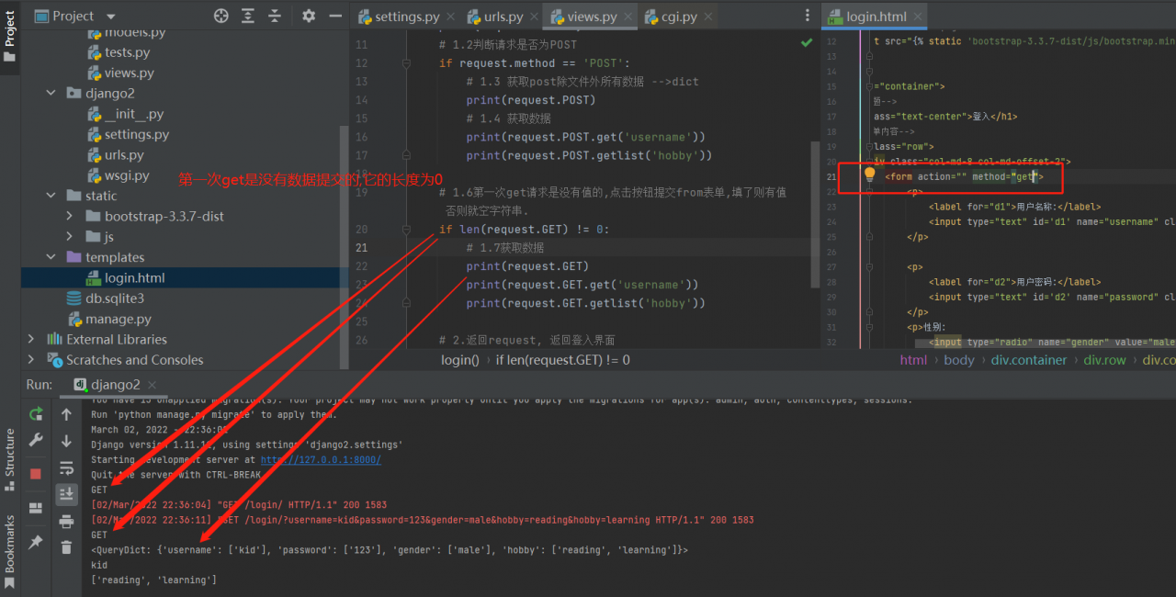
Task: Close the urls.py tab
Action: (x=534, y=17)
